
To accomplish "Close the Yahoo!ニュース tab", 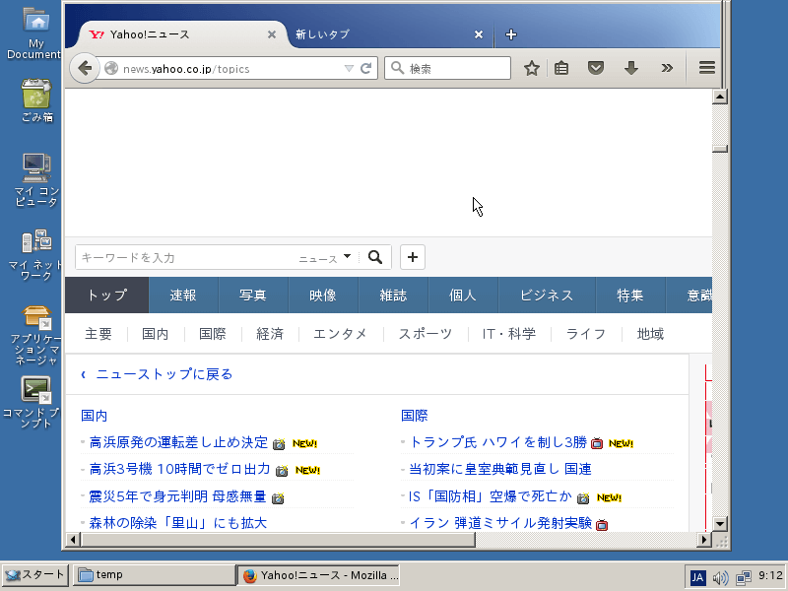I will click(x=272, y=34).
